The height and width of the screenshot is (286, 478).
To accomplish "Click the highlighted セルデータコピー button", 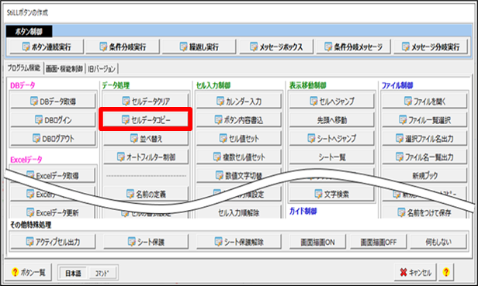I will (146, 119).
